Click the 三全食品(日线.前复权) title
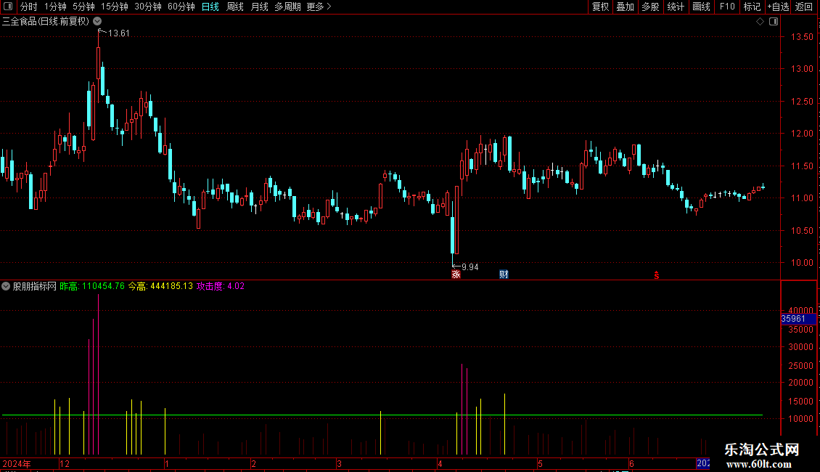820x472 pixels. tap(46, 21)
